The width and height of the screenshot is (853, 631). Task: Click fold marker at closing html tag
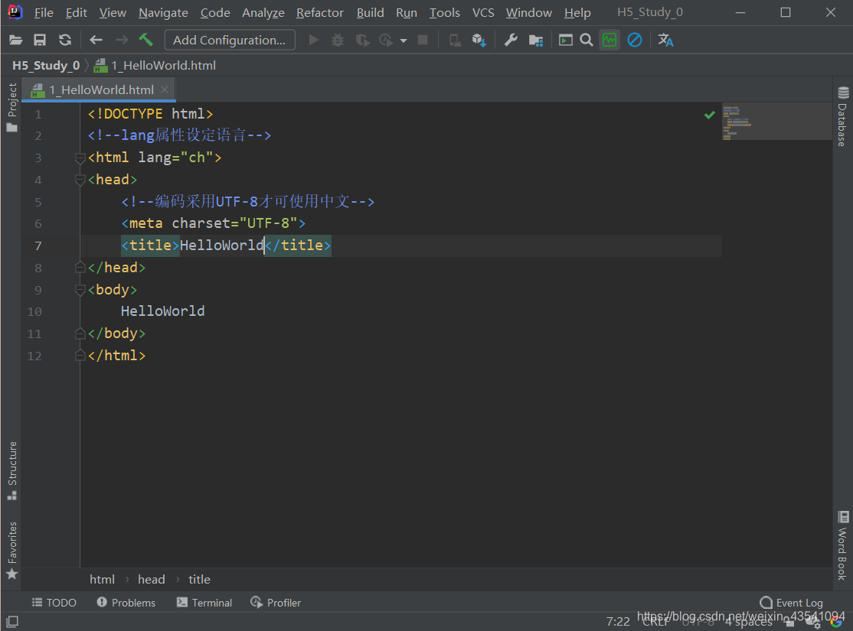pyautogui.click(x=80, y=356)
